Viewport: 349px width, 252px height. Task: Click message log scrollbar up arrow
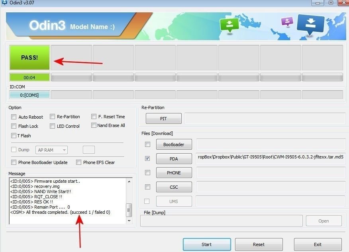[129, 182]
